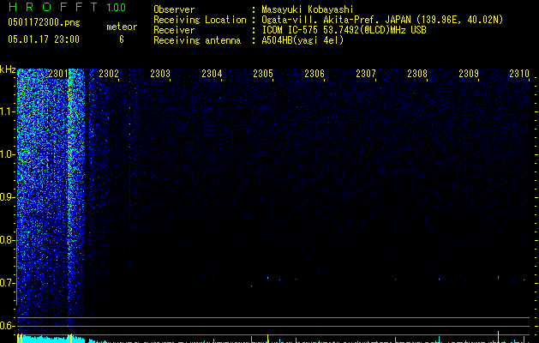
Task: Select the file name 0501172300.png
Action: tap(44, 23)
